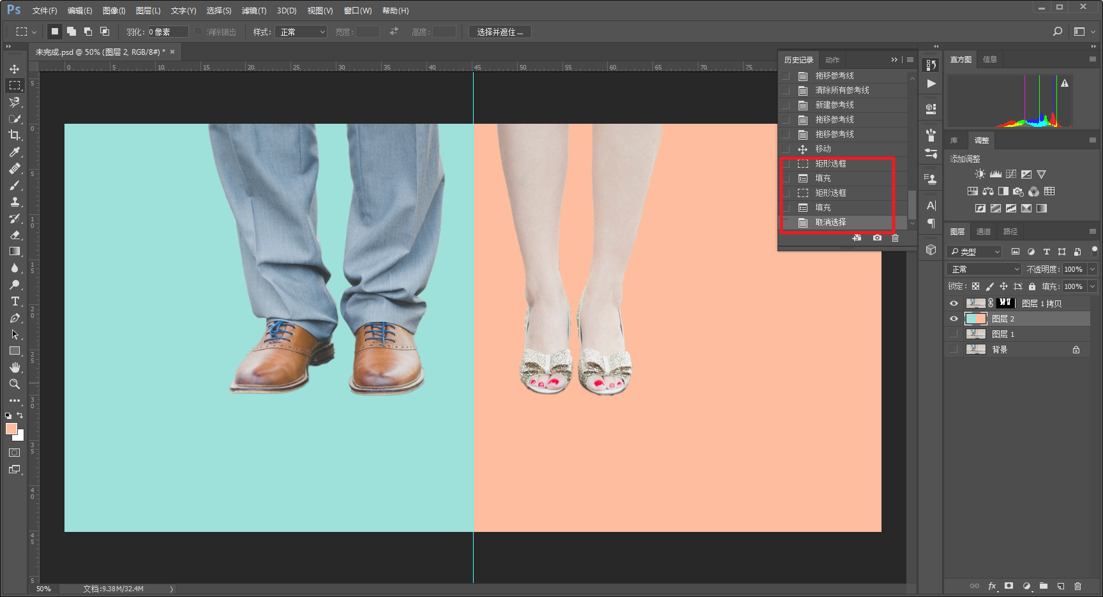The width and height of the screenshot is (1103, 597).
Task: Delete current history state with trash icon
Action: tap(895, 238)
